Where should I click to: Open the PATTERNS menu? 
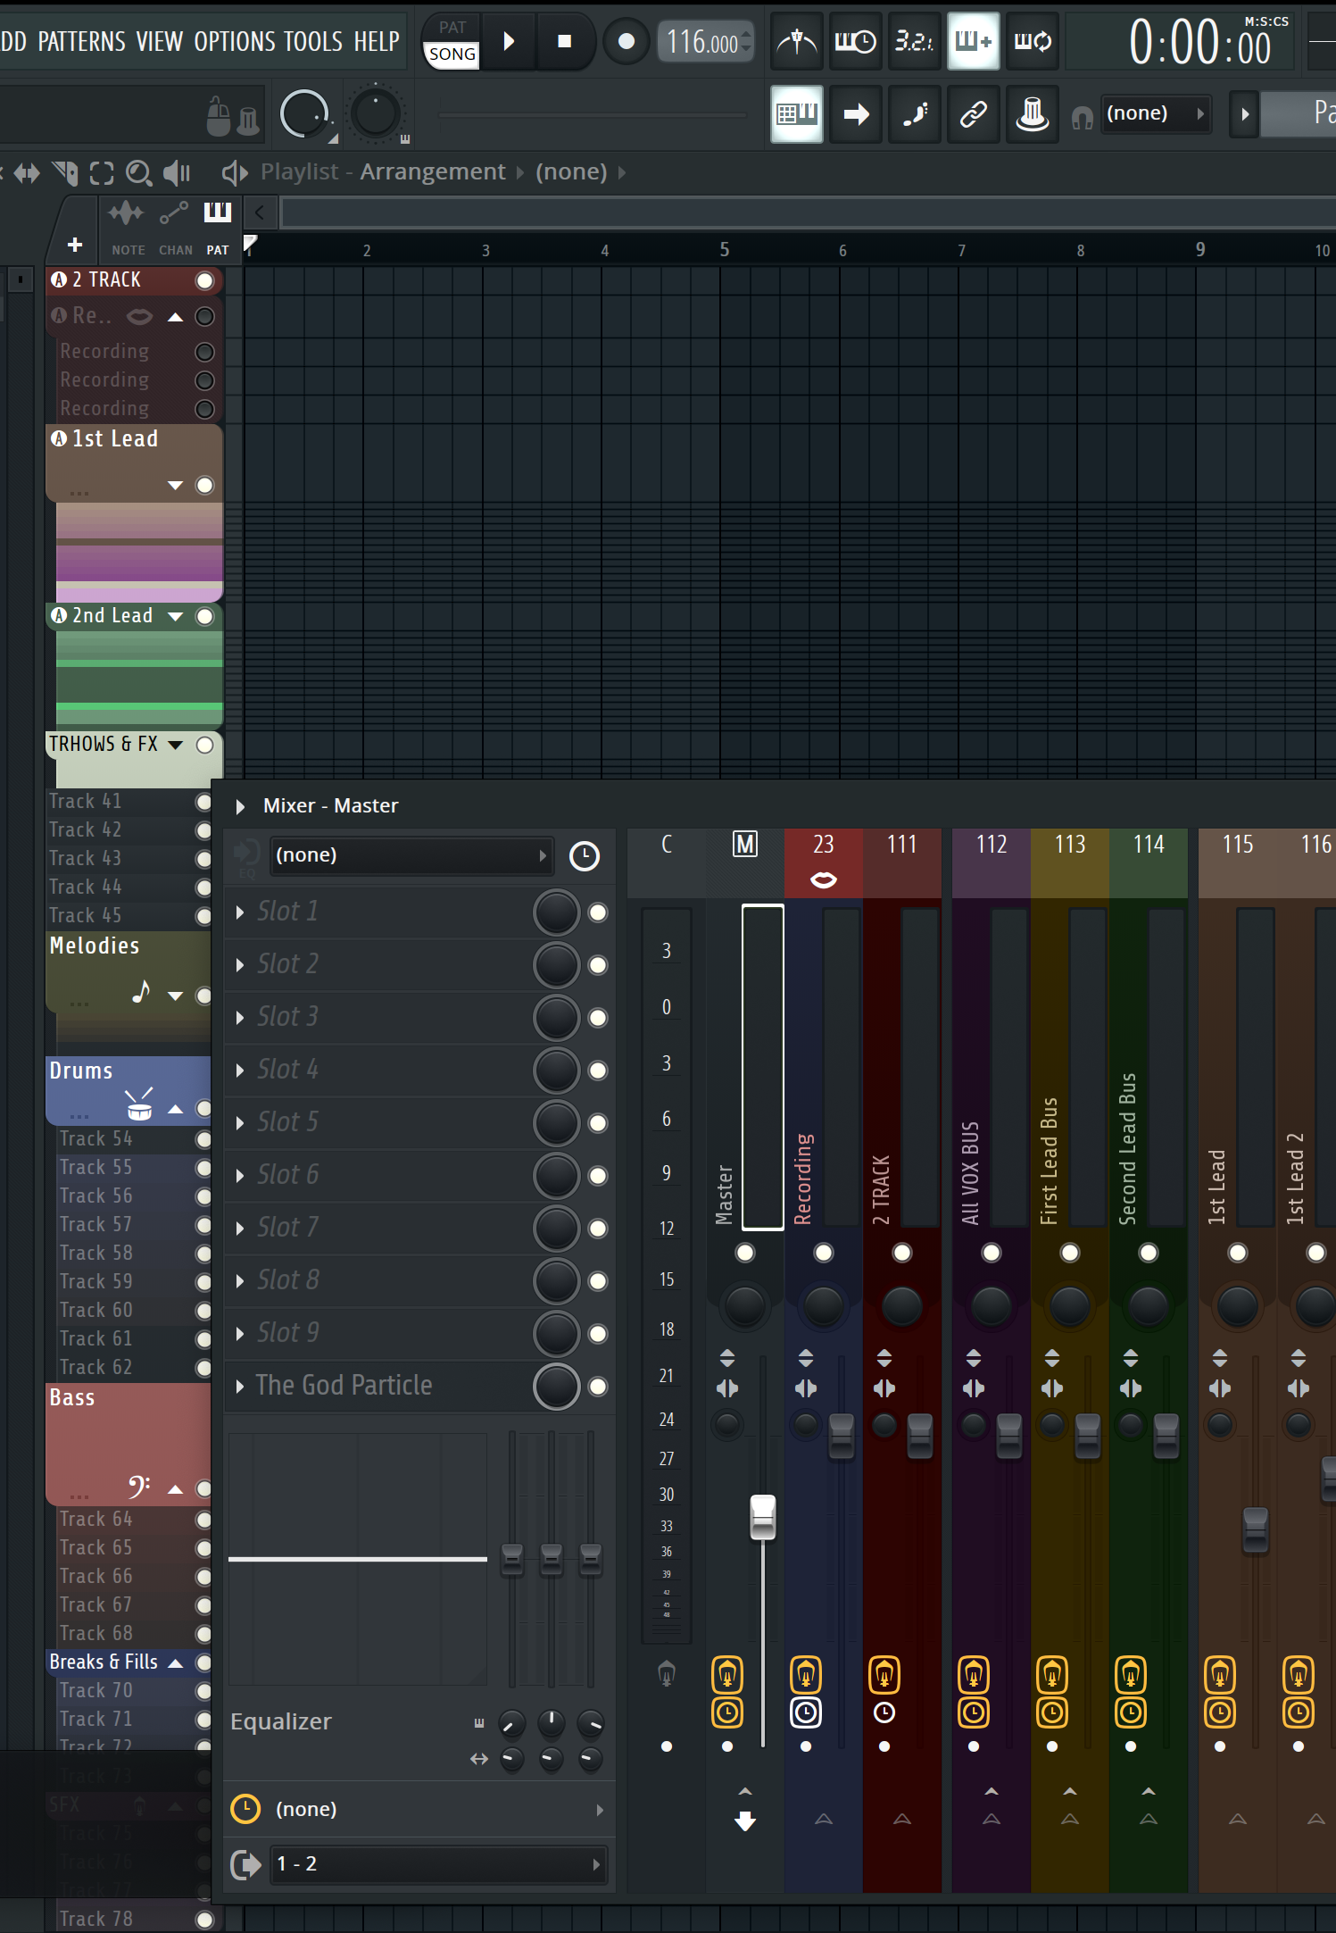(x=82, y=41)
